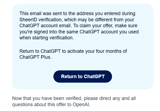Screen dimensions: 160x111
Task: Click empty light-blue card area below the button
Action: point(83,86)
